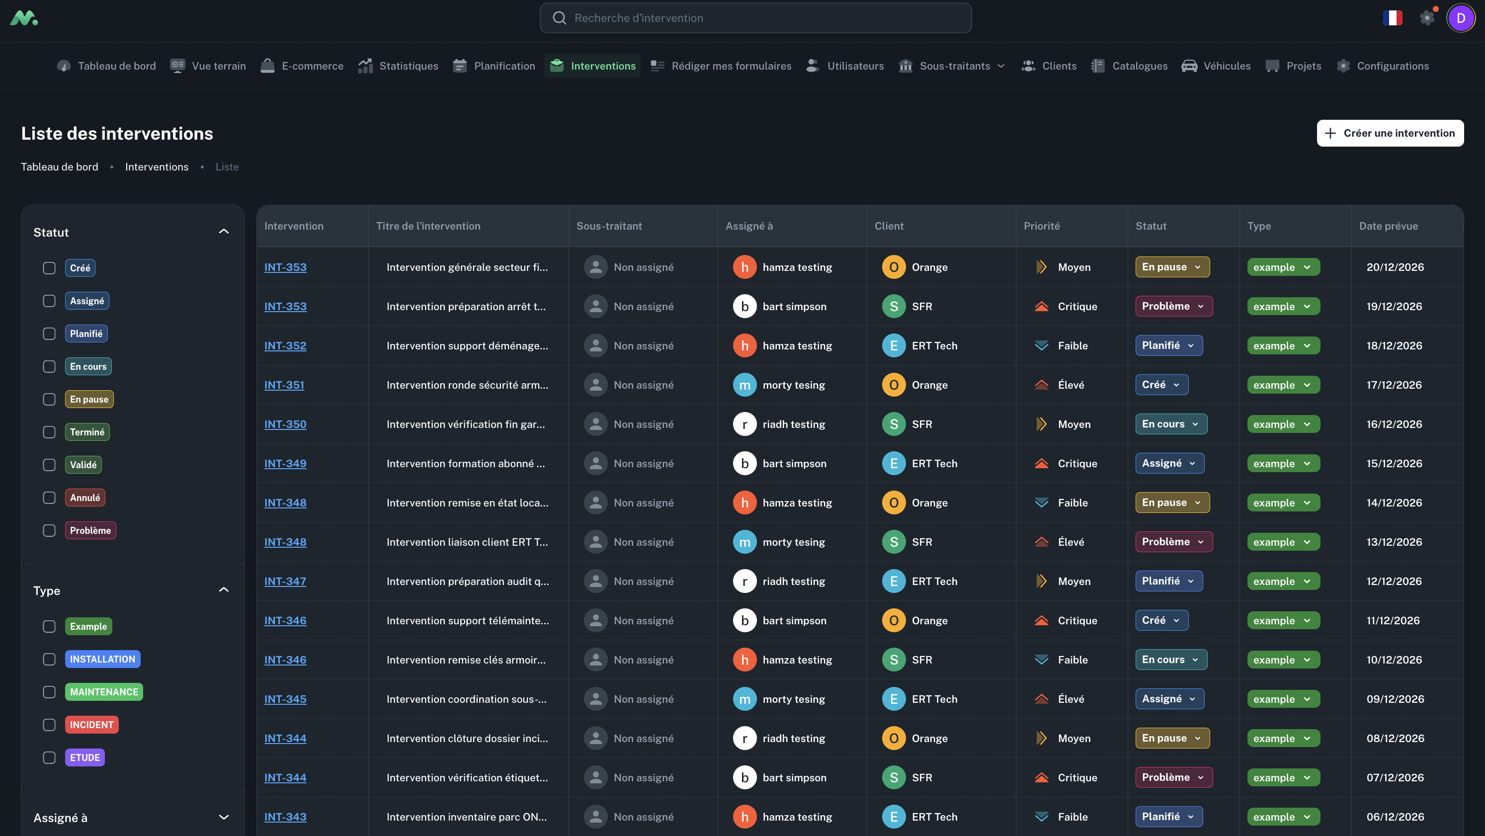Check the Annulé status filter

point(49,498)
